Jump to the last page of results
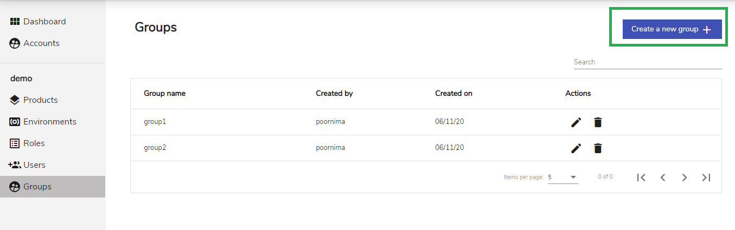The width and height of the screenshot is (735, 230). [x=706, y=177]
